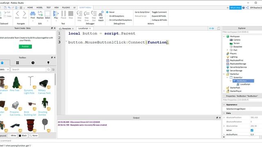The height and width of the screenshot is (147, 262).
Task: Expand the StarterPlayer tree node
Action: coord(224,91)
